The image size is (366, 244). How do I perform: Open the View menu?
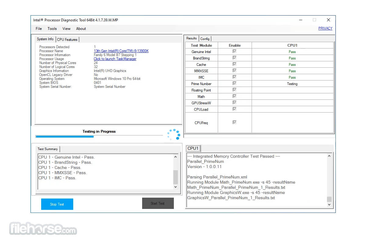pyautogui.click(x=66, y=29)
